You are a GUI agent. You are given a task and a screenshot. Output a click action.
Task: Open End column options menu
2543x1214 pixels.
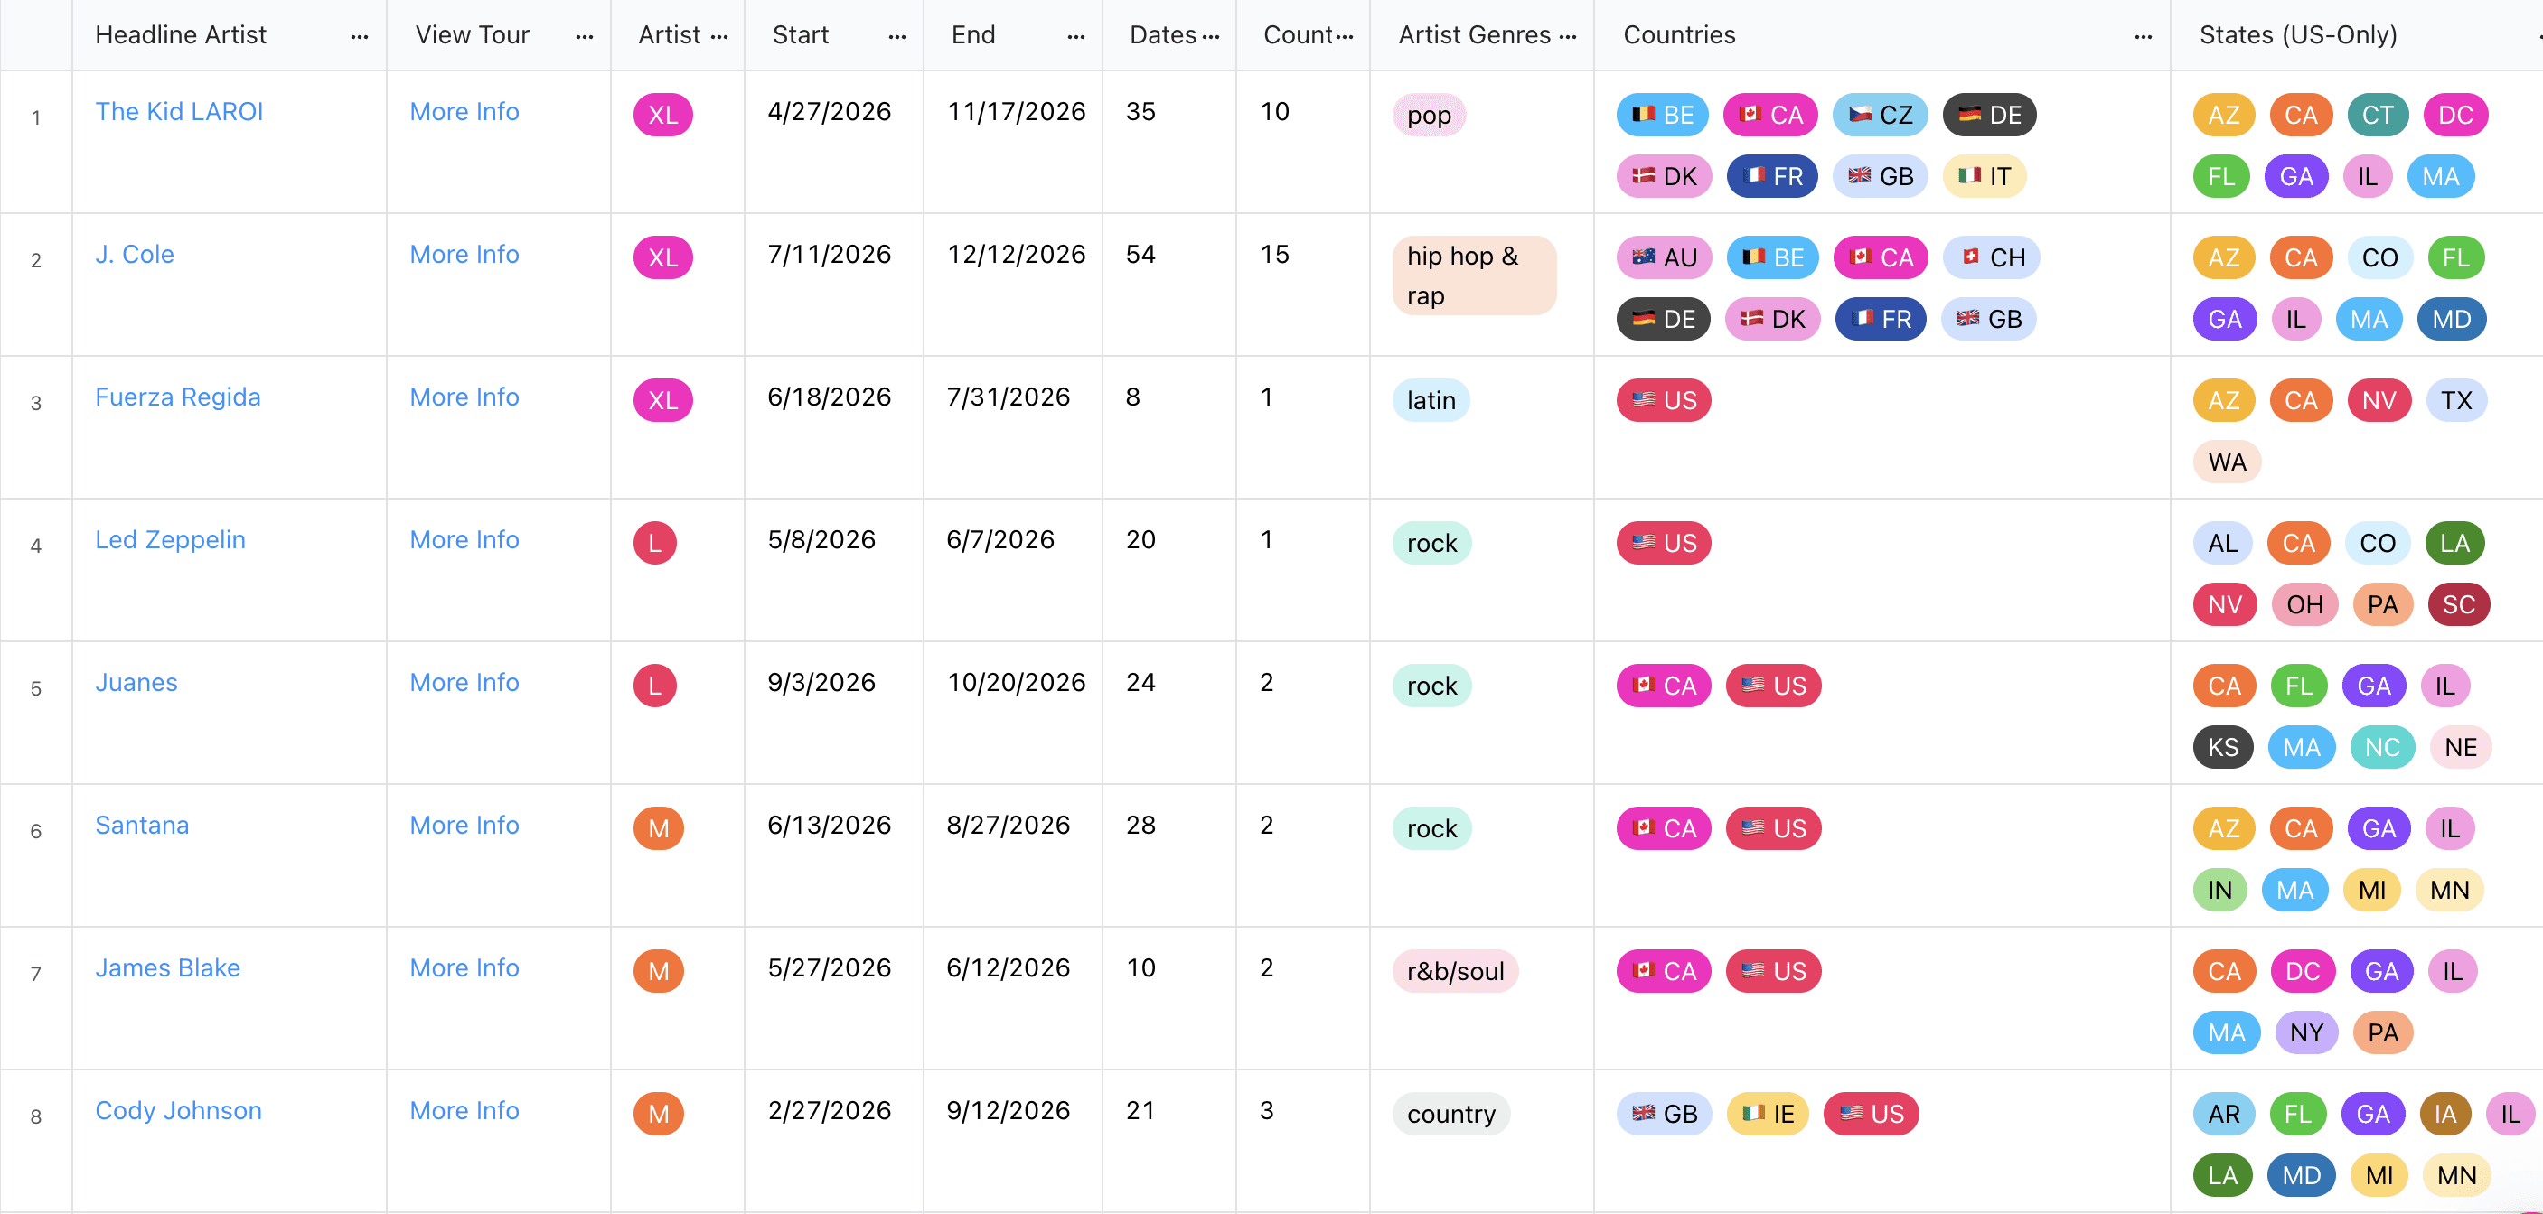pos(1076,36)
